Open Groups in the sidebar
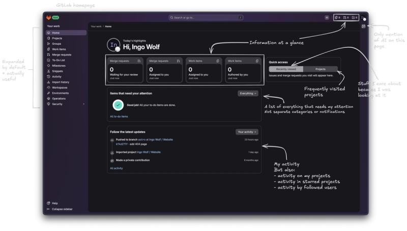This screenshot has height=231, width=407. pos(66,44)
